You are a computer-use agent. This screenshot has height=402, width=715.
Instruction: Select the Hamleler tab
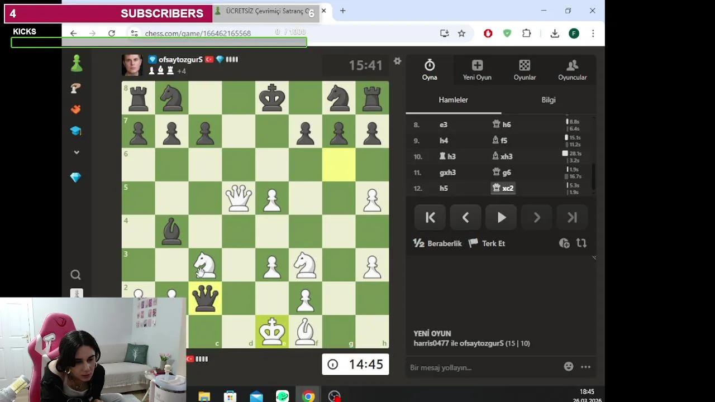tap(453, 100)
